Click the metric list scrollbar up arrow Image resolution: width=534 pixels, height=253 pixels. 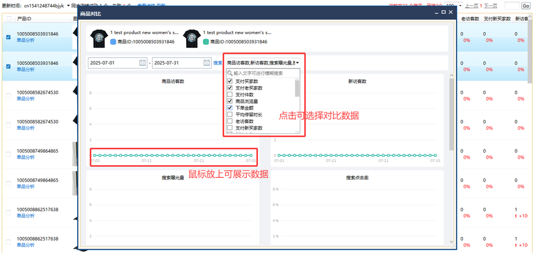297,78
